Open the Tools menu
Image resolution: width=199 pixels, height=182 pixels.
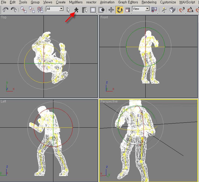23,2
